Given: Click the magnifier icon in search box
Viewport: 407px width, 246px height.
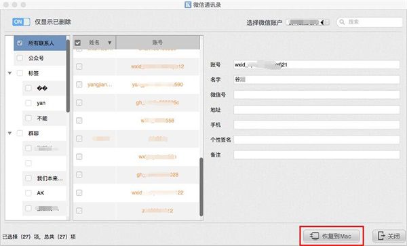Looking at the screenshot, I should (x=342, y=22).
